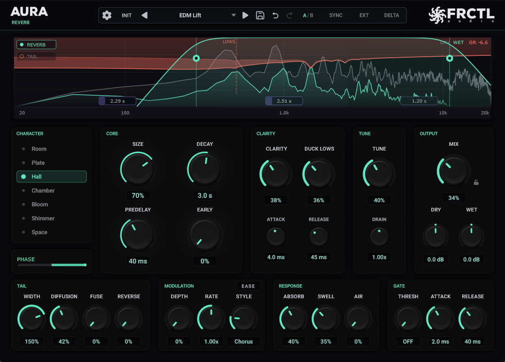Screen dimensions: 505x362
Task: Toggle DELTA monitoring
Action: coord(391,15)
